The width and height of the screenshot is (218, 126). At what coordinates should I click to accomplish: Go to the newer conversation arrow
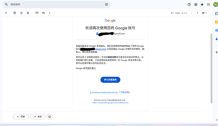coord(191,13)
